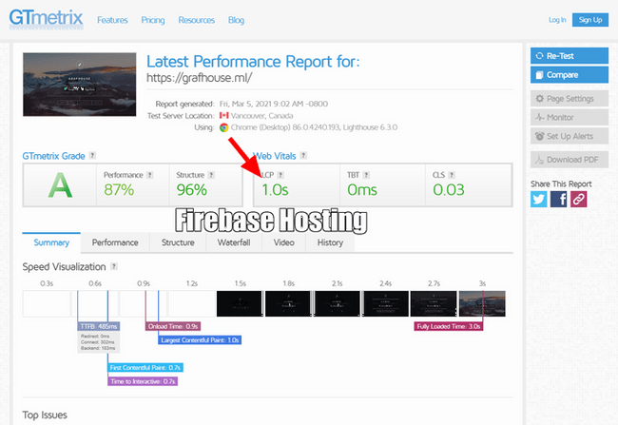Click help icon beside Performance score
This screenshot has height=425, width=618.
150,175
